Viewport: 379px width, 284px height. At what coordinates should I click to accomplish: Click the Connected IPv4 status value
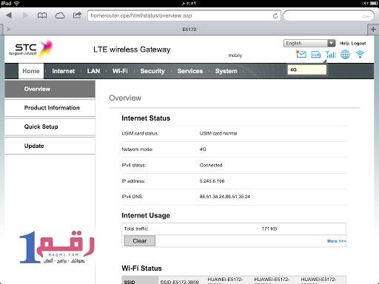[211, 165]
